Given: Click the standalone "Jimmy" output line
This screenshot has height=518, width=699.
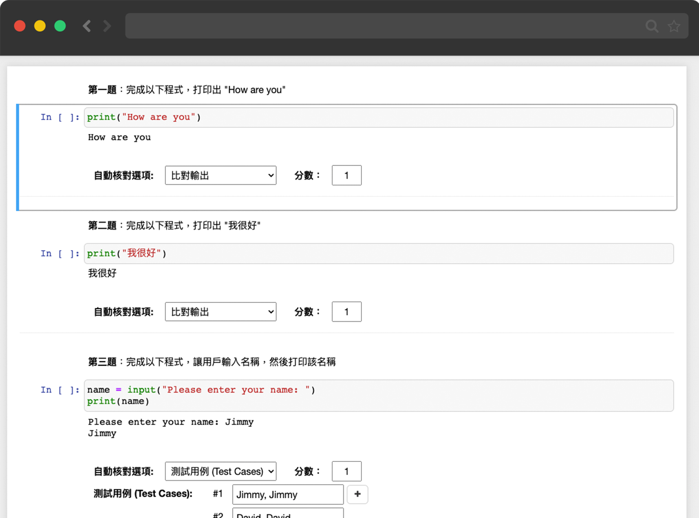Looking at the screenshot, I should [x=102, y=434].
